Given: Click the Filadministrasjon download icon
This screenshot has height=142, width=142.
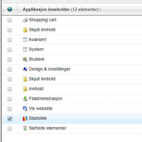Looking at the screenshot, I should point(25,99).
